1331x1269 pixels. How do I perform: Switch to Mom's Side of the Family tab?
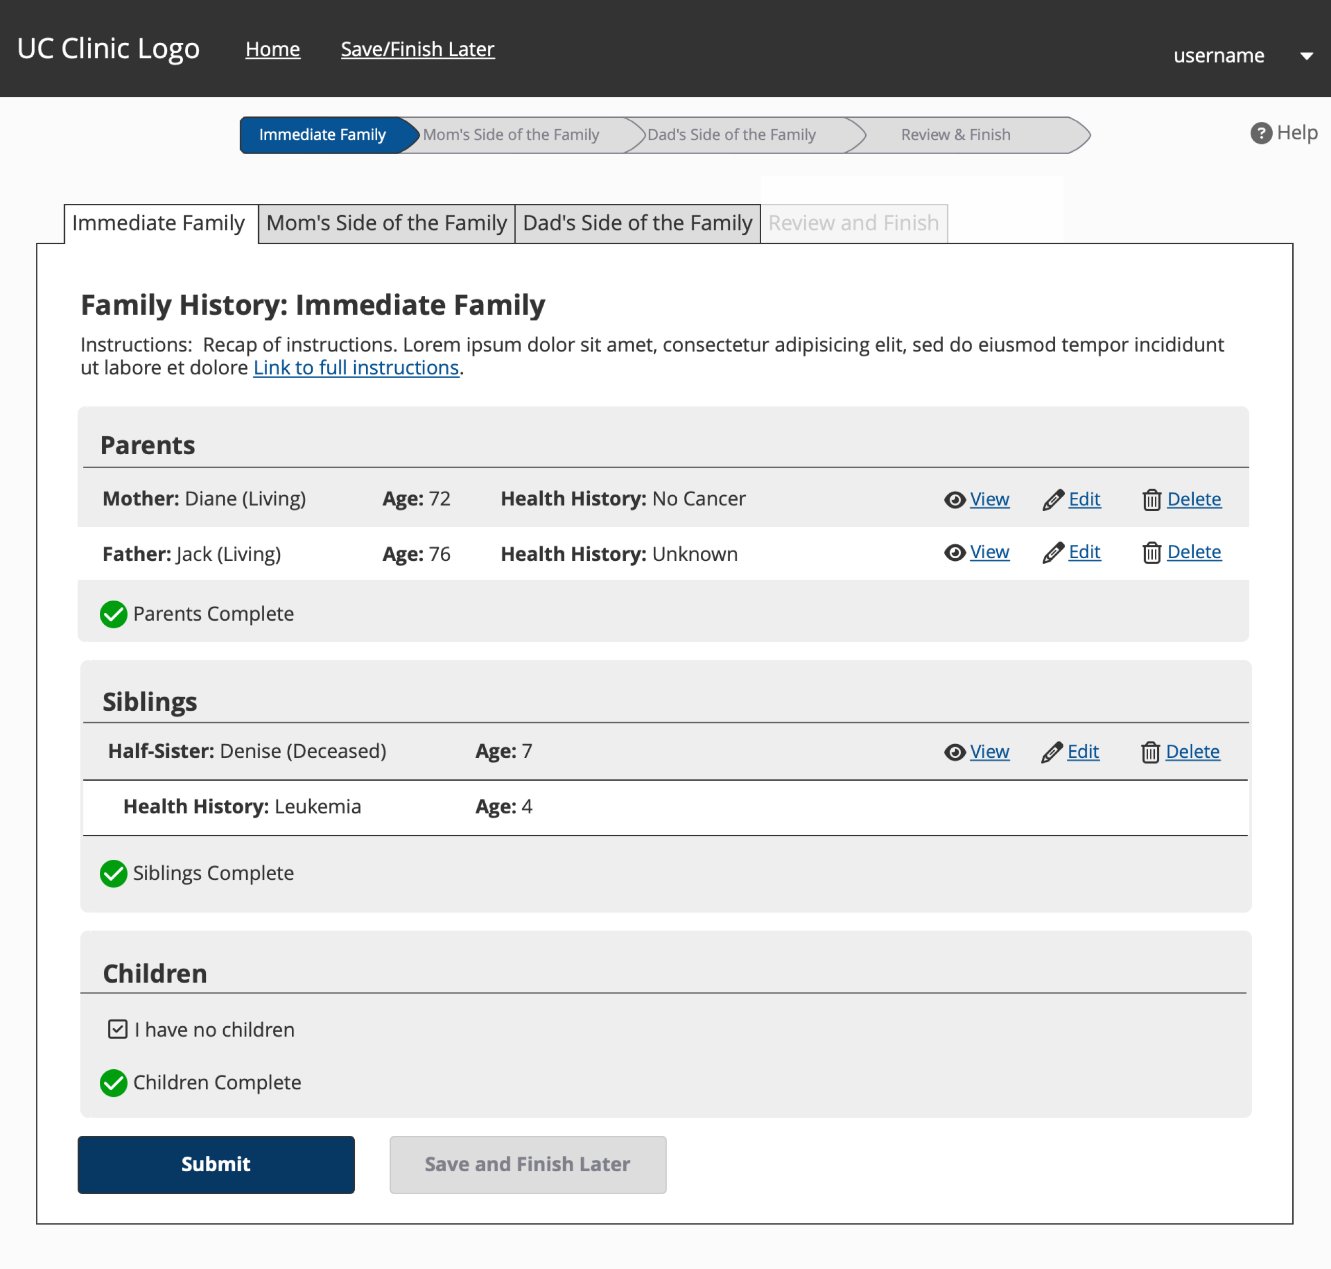click(386, 223)
